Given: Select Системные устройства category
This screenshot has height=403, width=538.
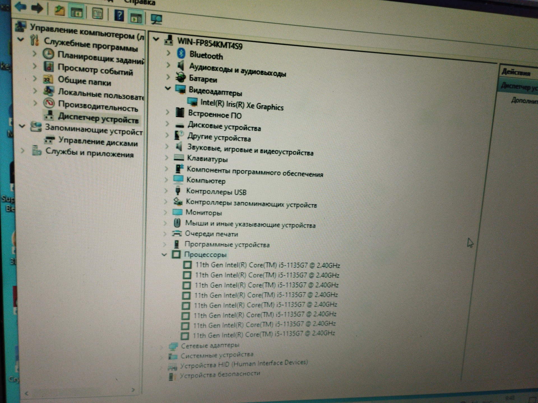Looking at the screenshot, I should point(217,355).
